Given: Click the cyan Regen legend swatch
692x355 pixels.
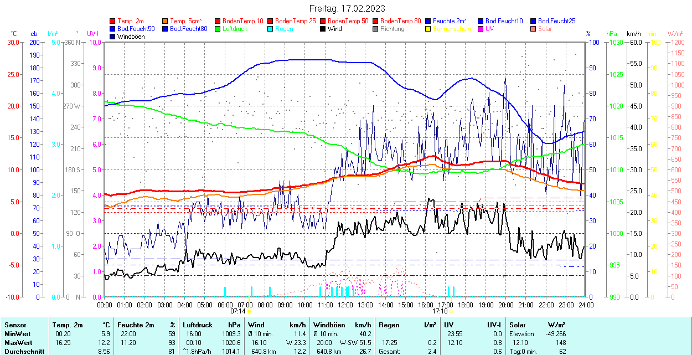Looking at the screenshot, I should point(270,28).
